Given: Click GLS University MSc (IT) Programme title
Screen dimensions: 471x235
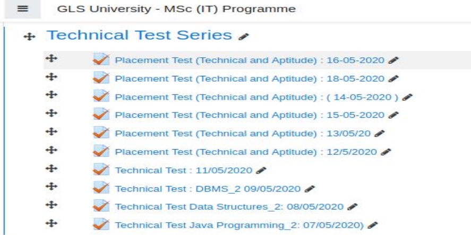Looking at the screenshot, I should tap(176, 8).
